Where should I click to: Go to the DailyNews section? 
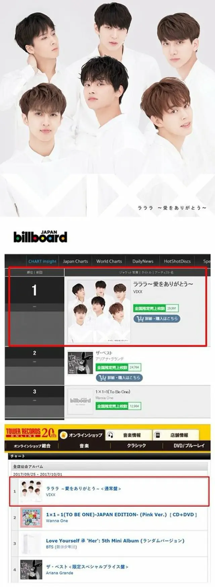click(x=143, y=261)
